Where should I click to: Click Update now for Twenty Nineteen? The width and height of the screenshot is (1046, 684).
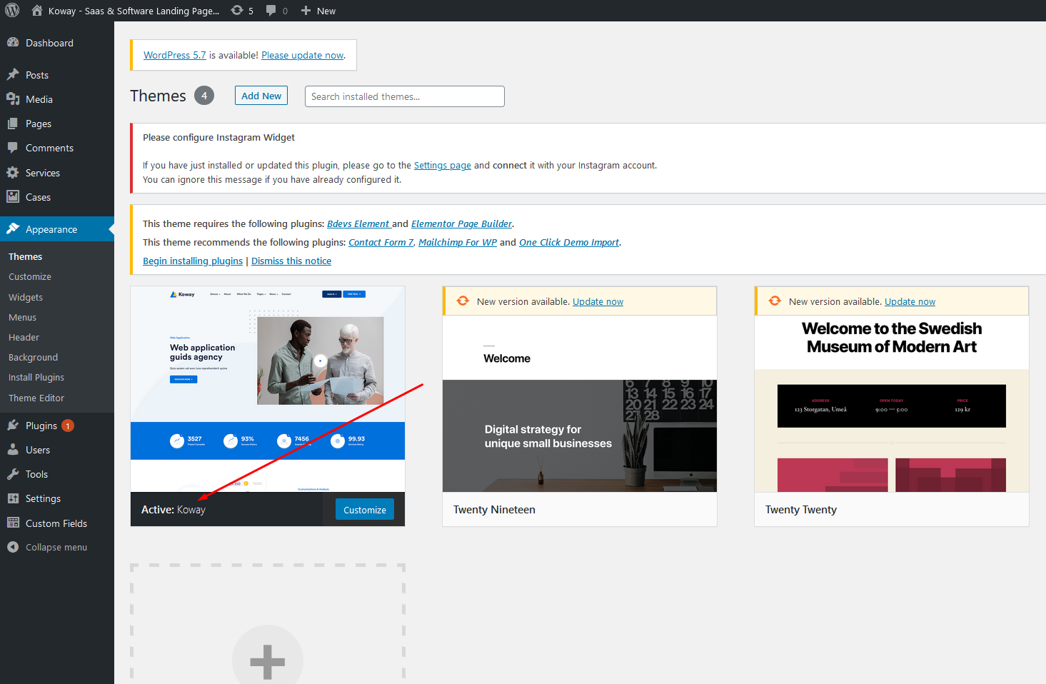[598, 301]
